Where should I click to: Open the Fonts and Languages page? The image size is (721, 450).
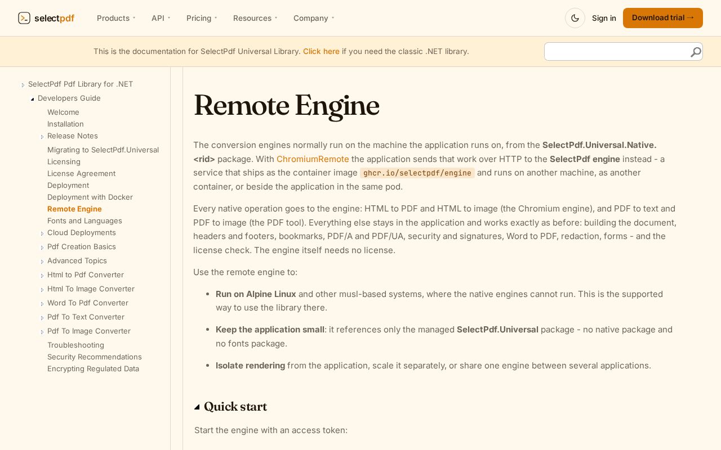pos(84,220)
